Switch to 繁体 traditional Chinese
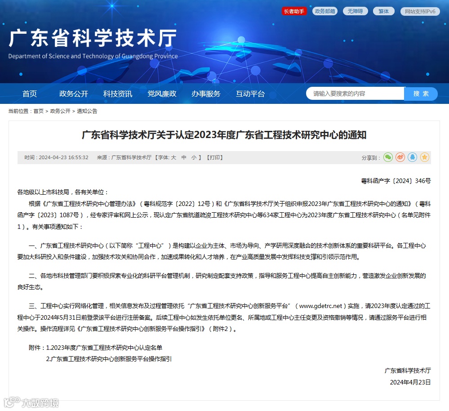Screen dimensions: 449x411 click(384, 11)
